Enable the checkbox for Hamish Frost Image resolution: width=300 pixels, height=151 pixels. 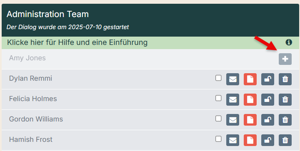218,139
